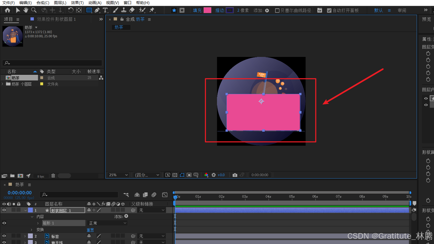Toggle the shy layers icon in timeline header

click(x=137, y=195)
